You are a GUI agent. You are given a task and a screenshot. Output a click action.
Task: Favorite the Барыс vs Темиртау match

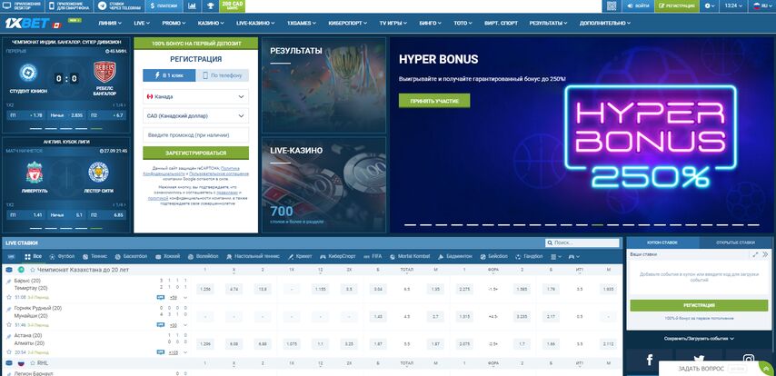[x=9, y=297]
